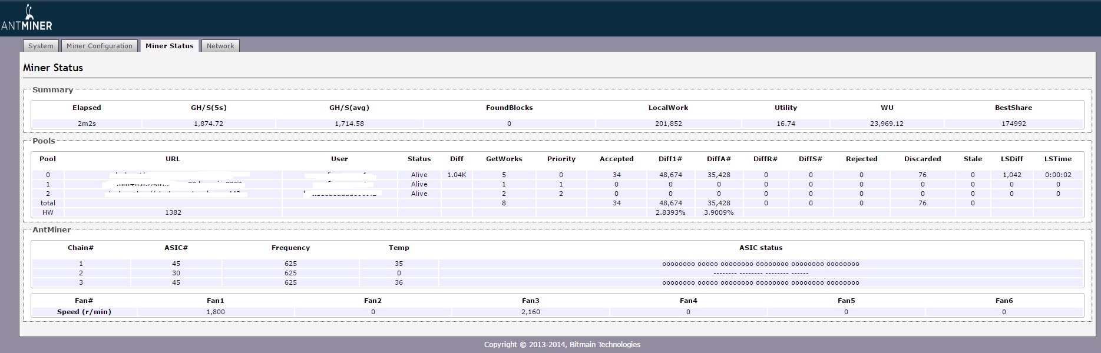Click BestShare value 174992
1101x353 pixels.
(1013, 124)
